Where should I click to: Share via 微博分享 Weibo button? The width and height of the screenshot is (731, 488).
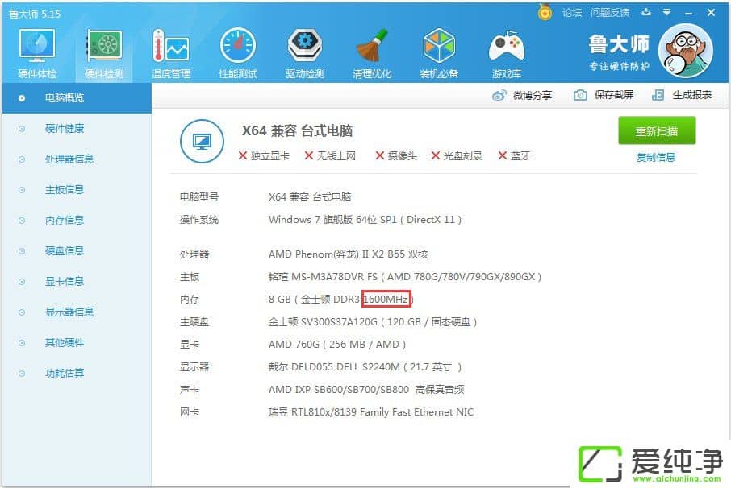click(523, 95)
